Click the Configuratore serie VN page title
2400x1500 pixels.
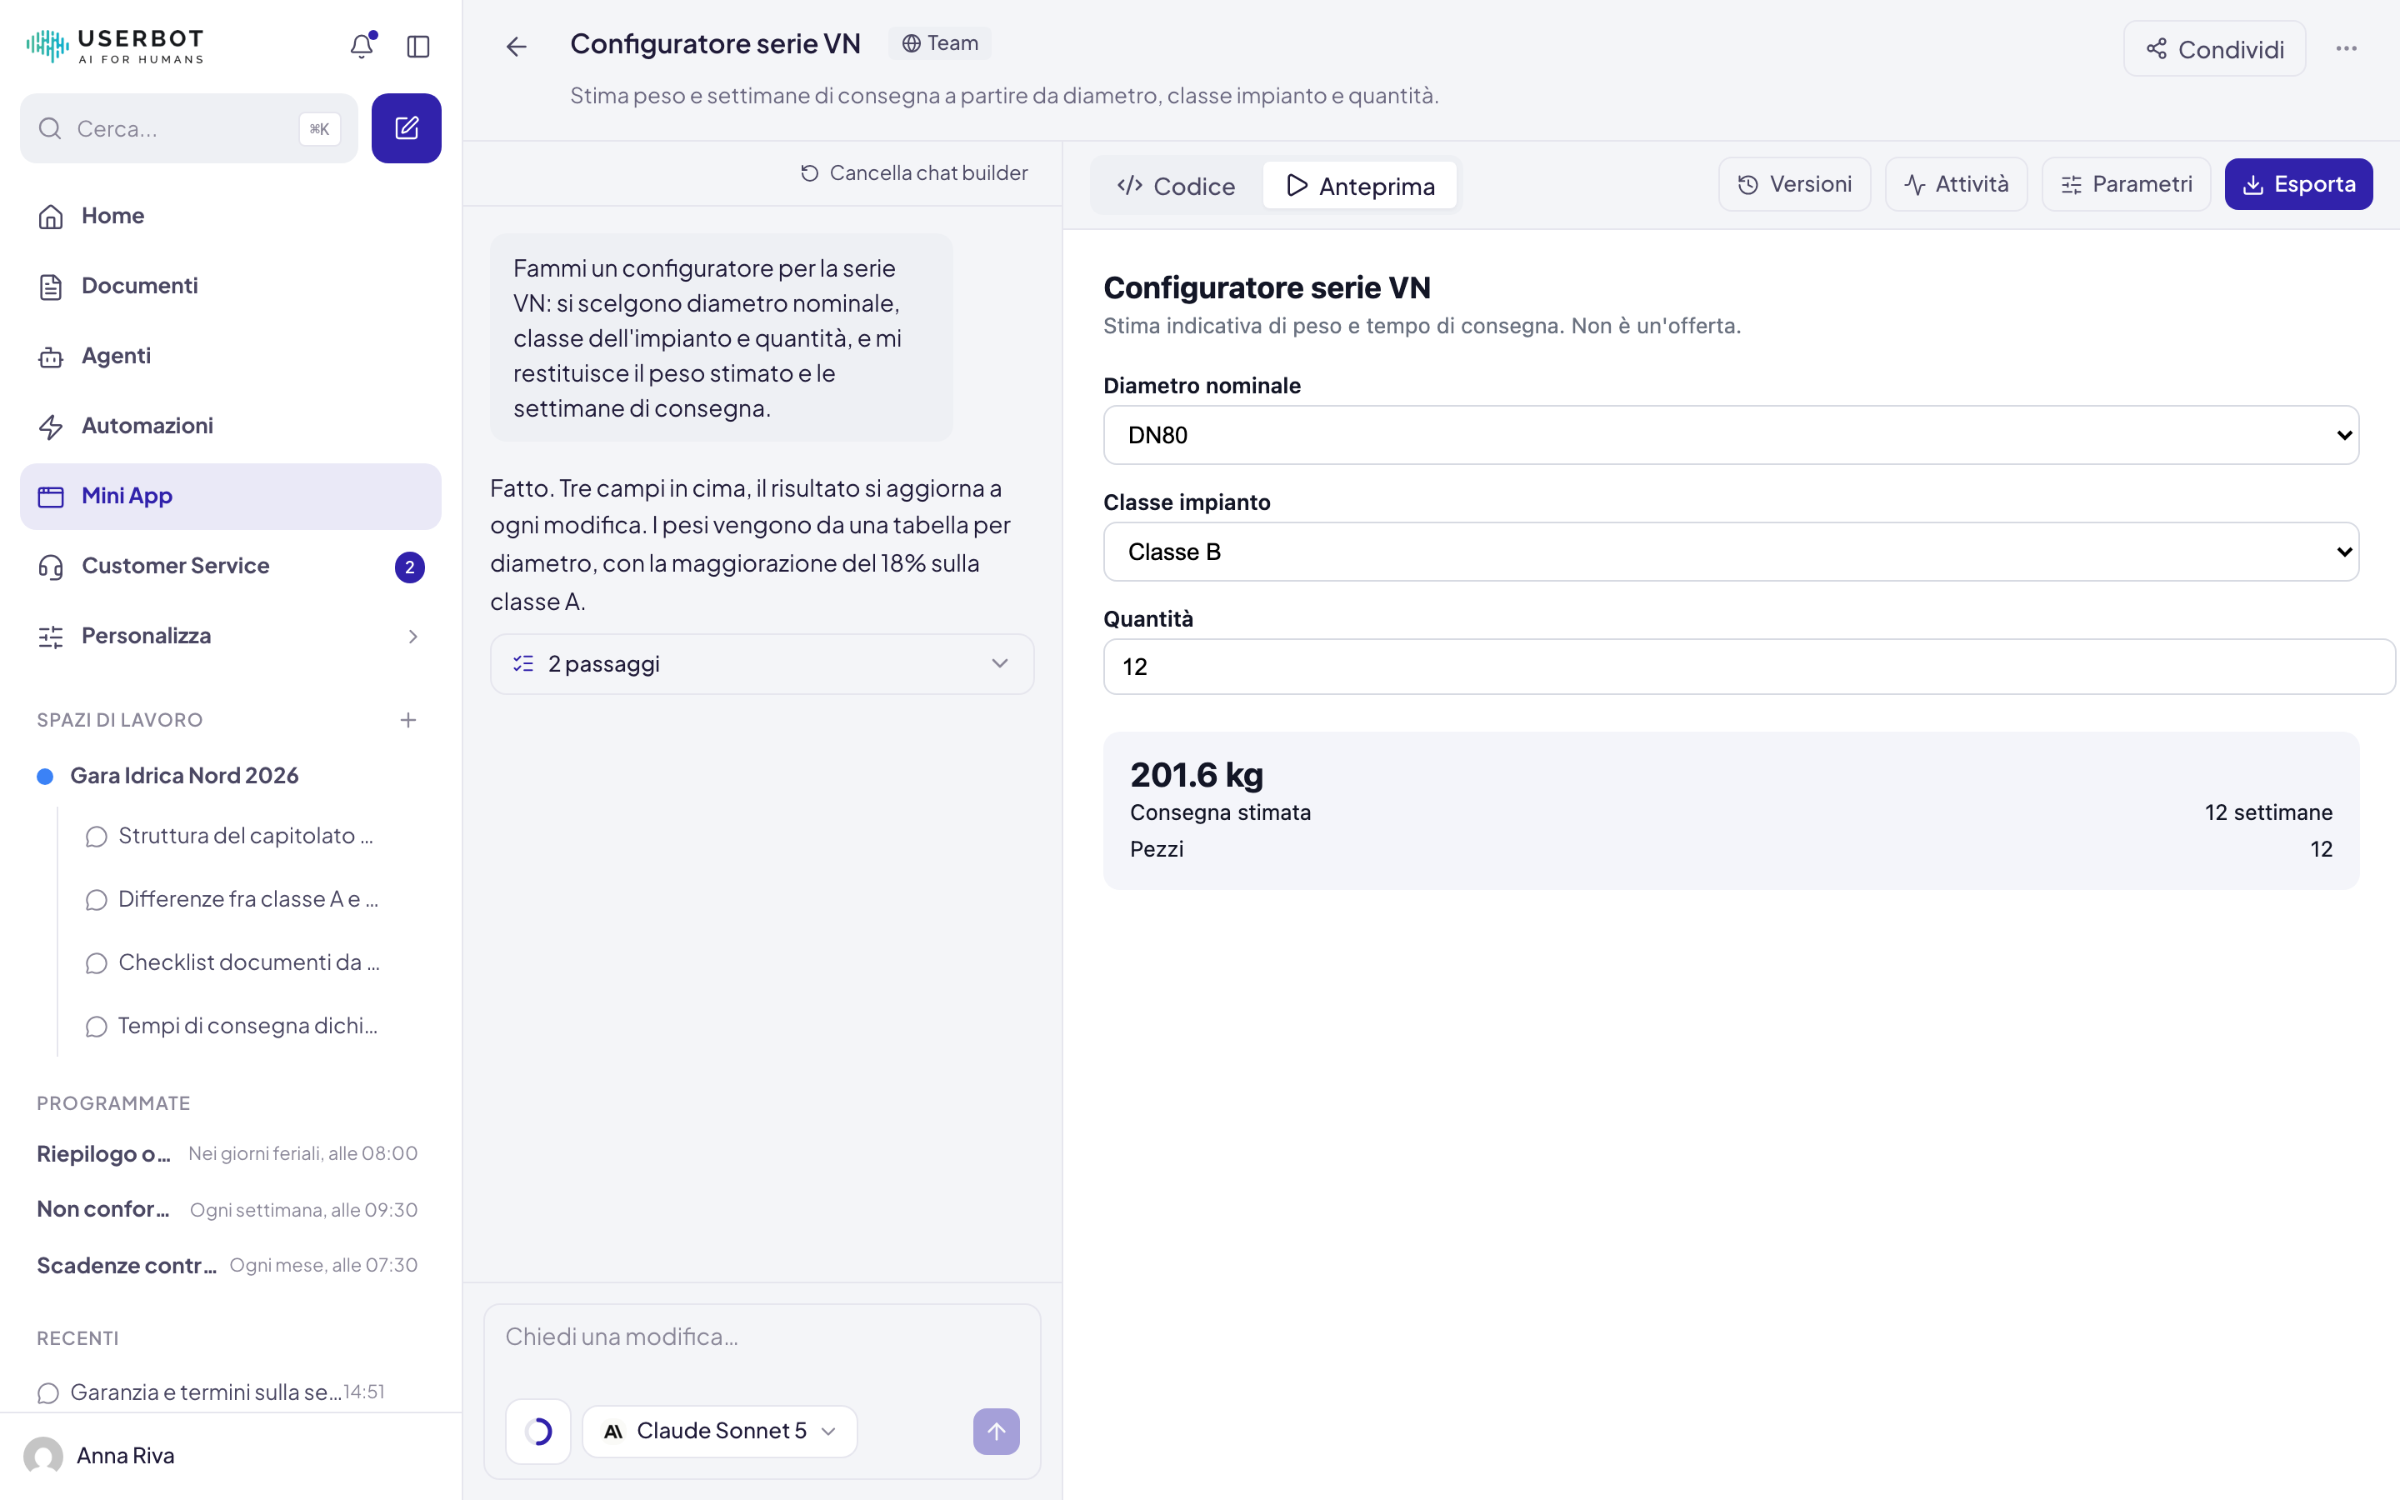click(715, 45)
